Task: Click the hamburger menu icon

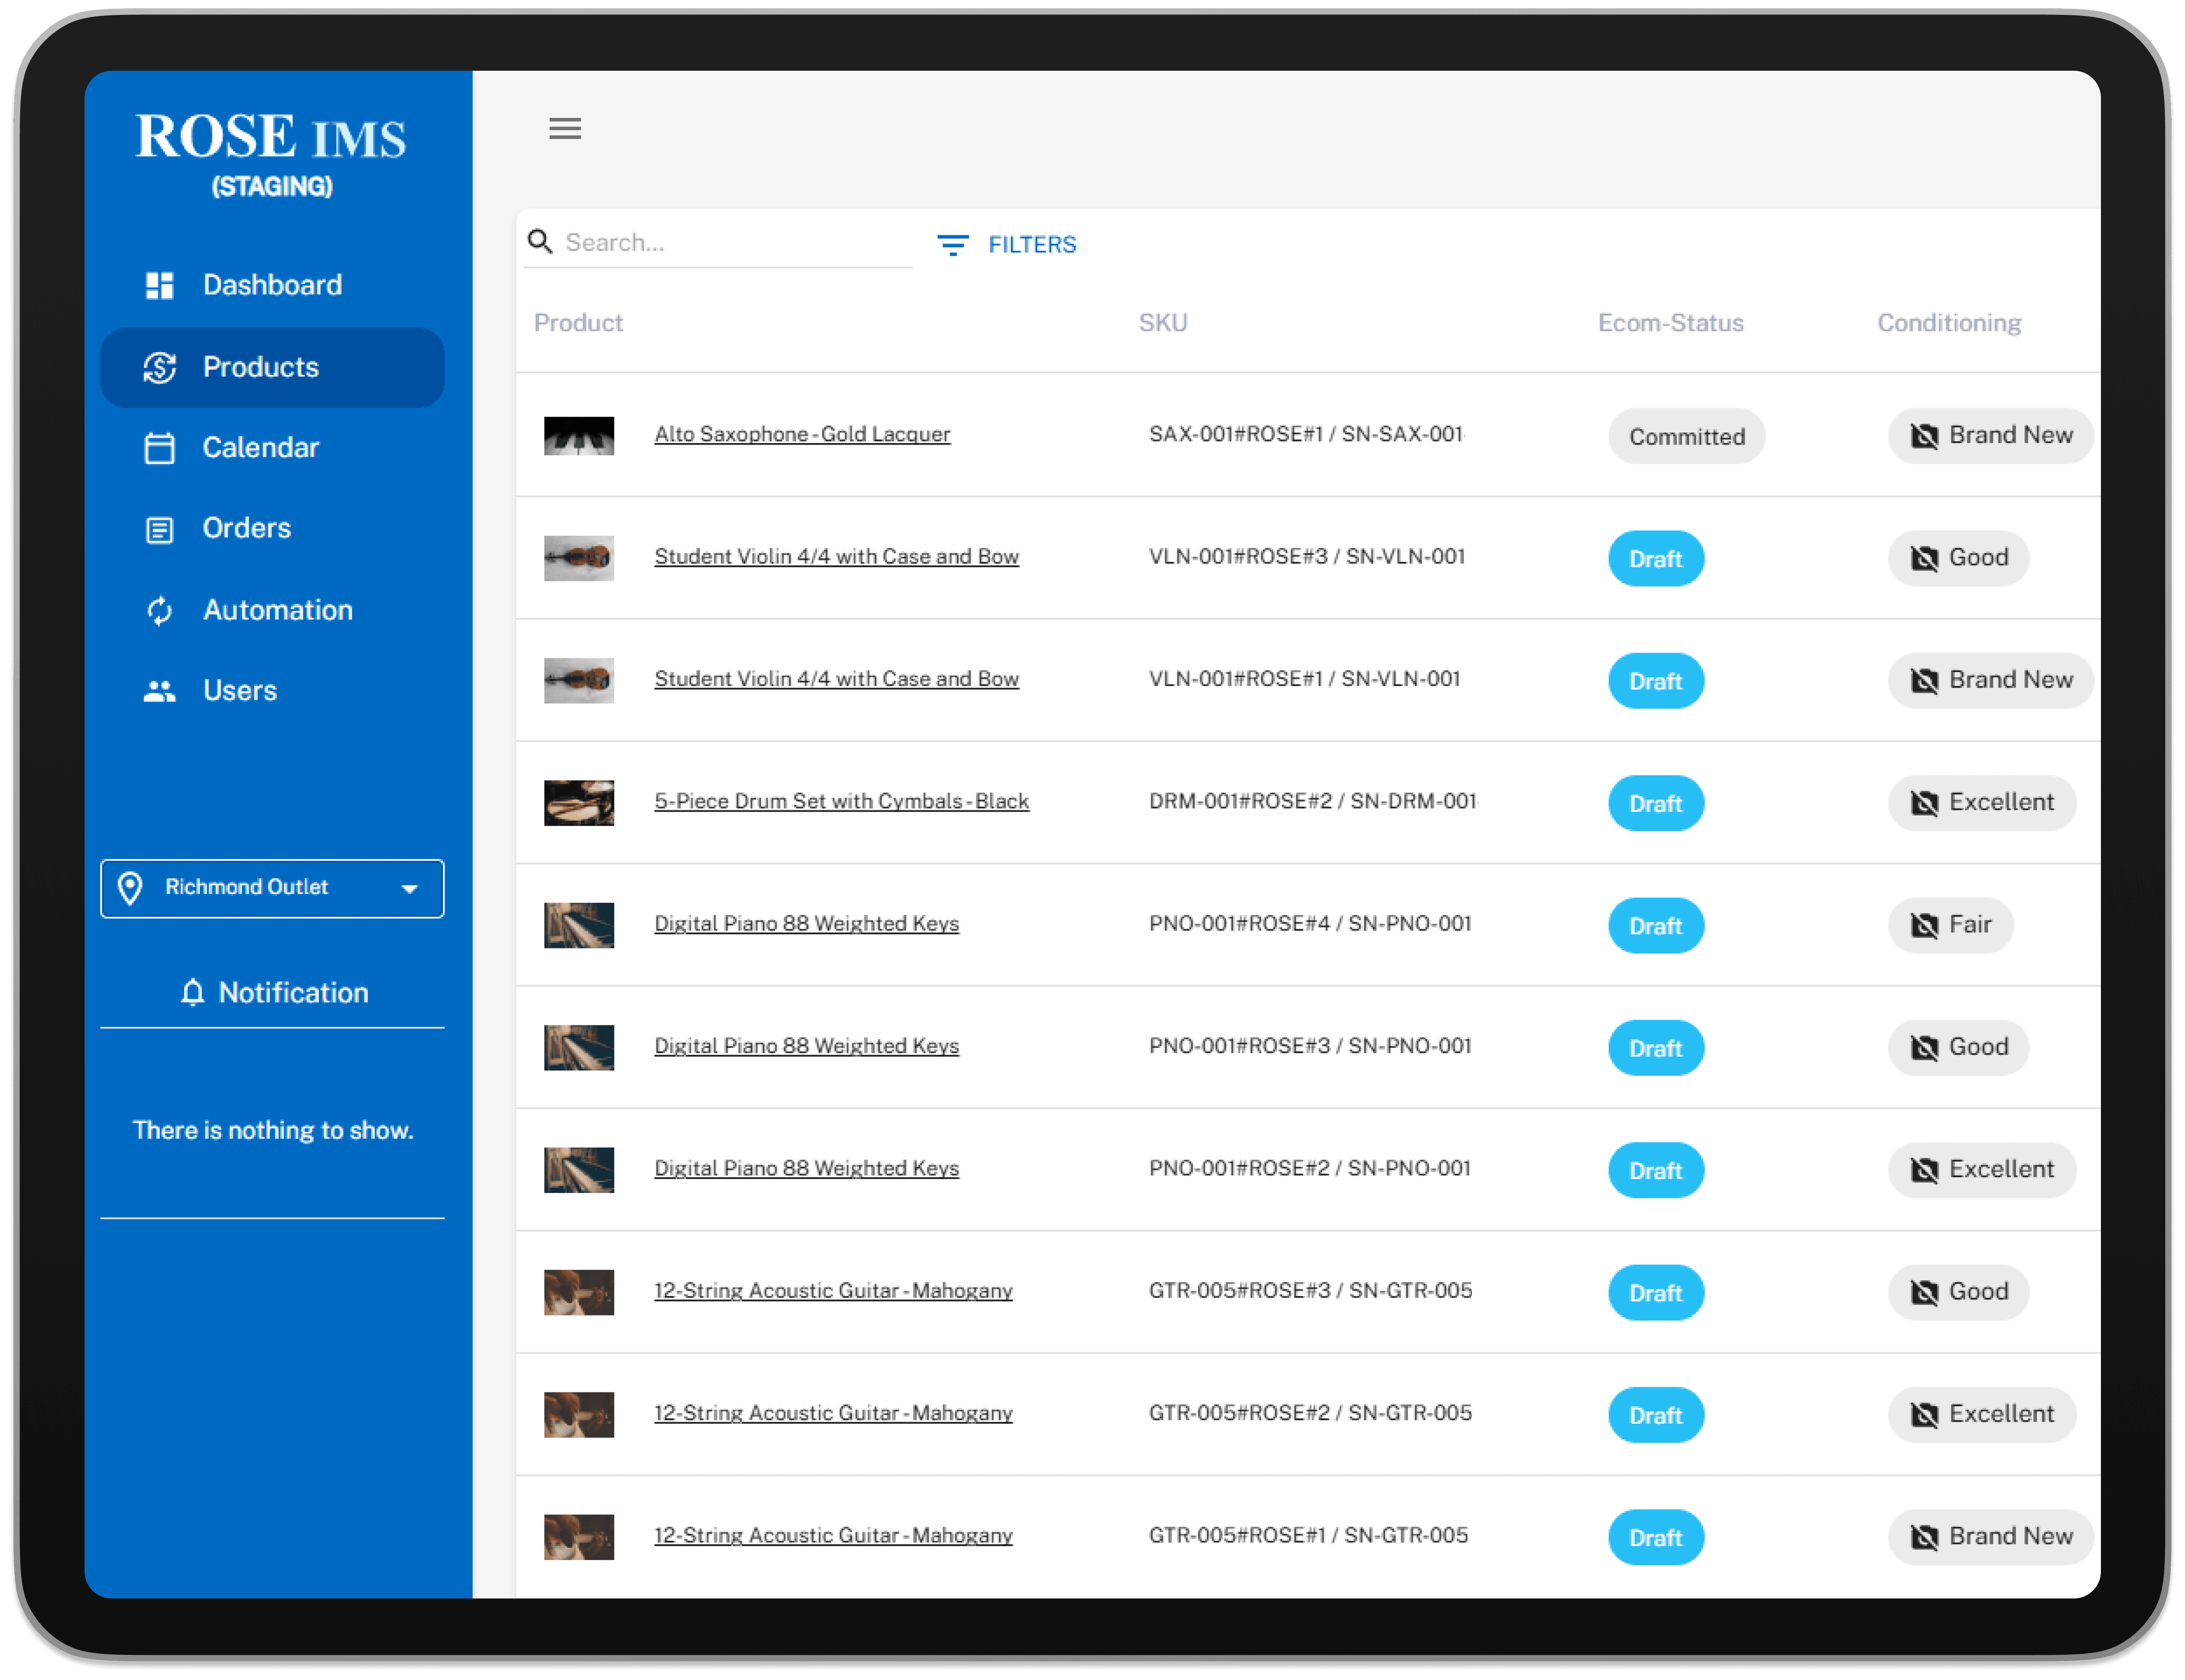Action: [x=564, y=128]
